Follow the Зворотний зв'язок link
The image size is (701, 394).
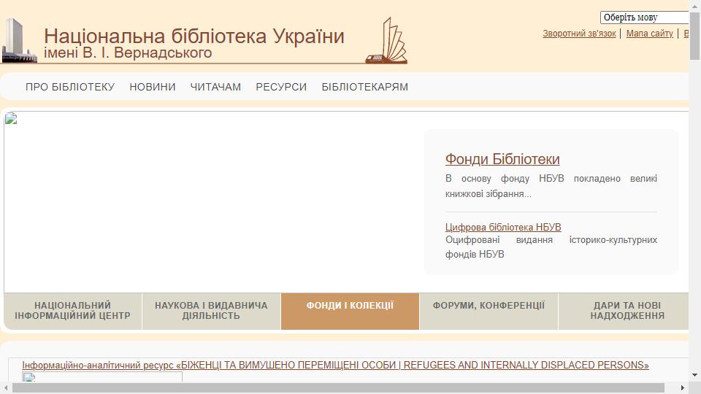pyautogui.click(x=579, y=34)
